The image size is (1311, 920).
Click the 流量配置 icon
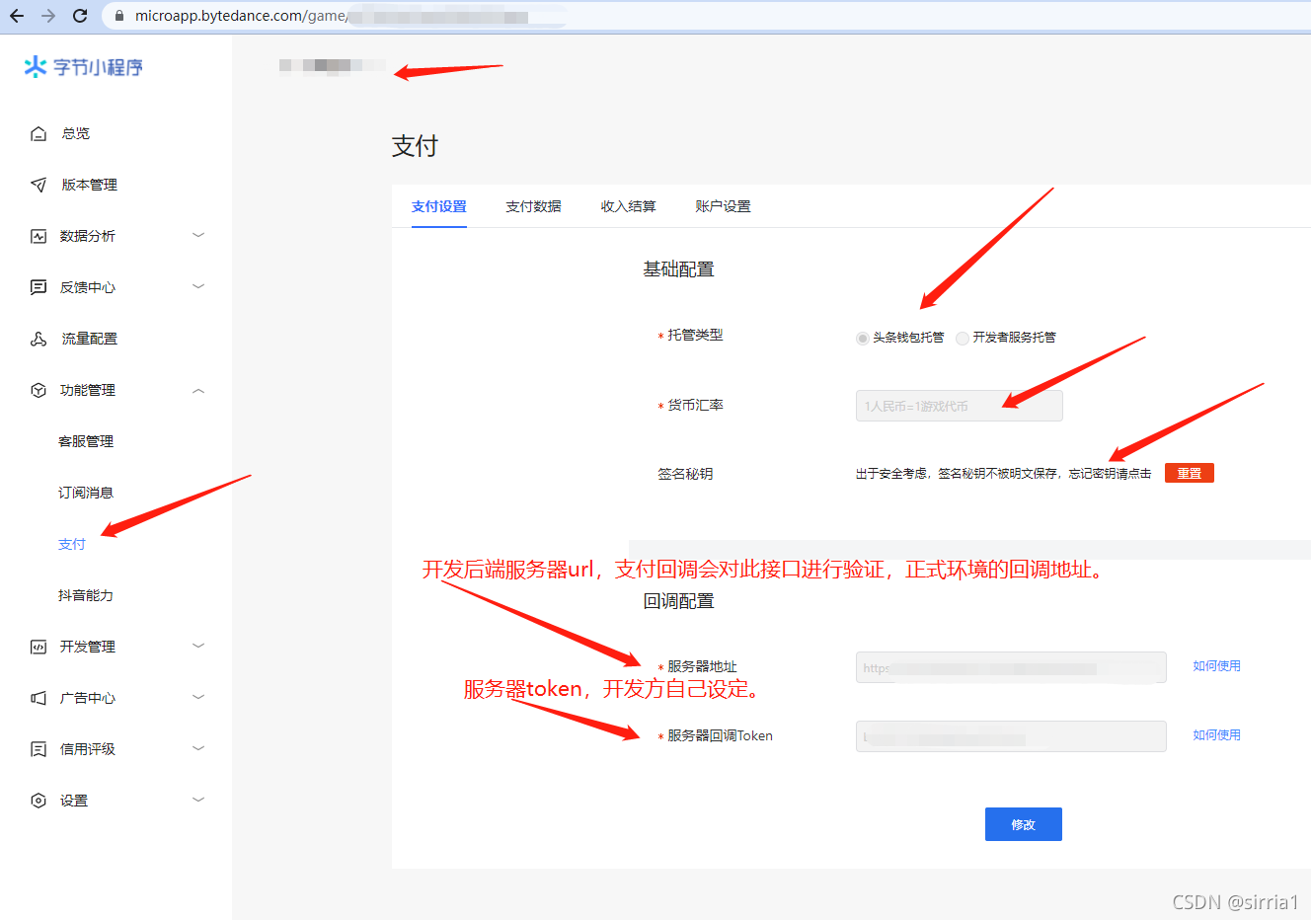(39, 339)
